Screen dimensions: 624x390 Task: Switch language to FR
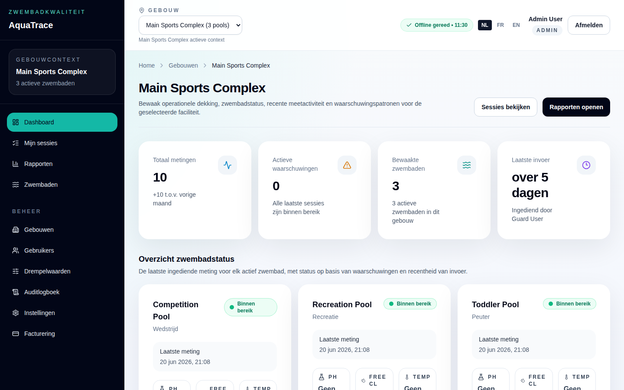point(500,25)
